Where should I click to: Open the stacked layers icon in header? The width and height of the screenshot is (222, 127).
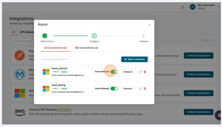183,7
